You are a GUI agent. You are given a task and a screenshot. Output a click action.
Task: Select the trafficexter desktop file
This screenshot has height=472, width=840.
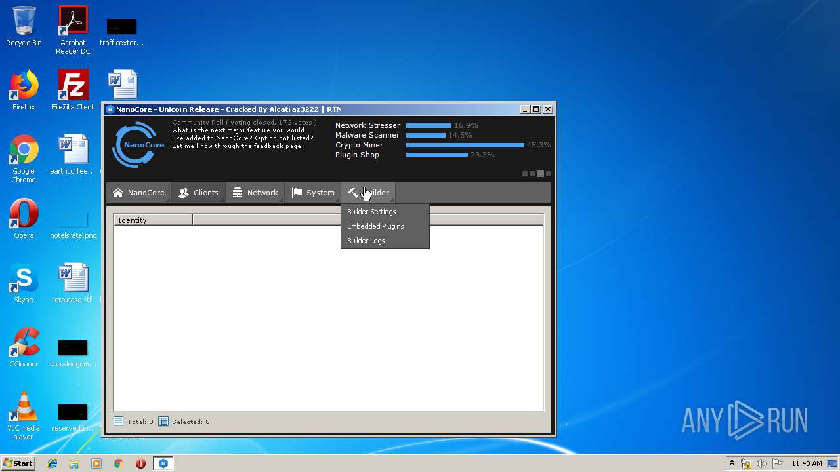(x=122, y=30)
